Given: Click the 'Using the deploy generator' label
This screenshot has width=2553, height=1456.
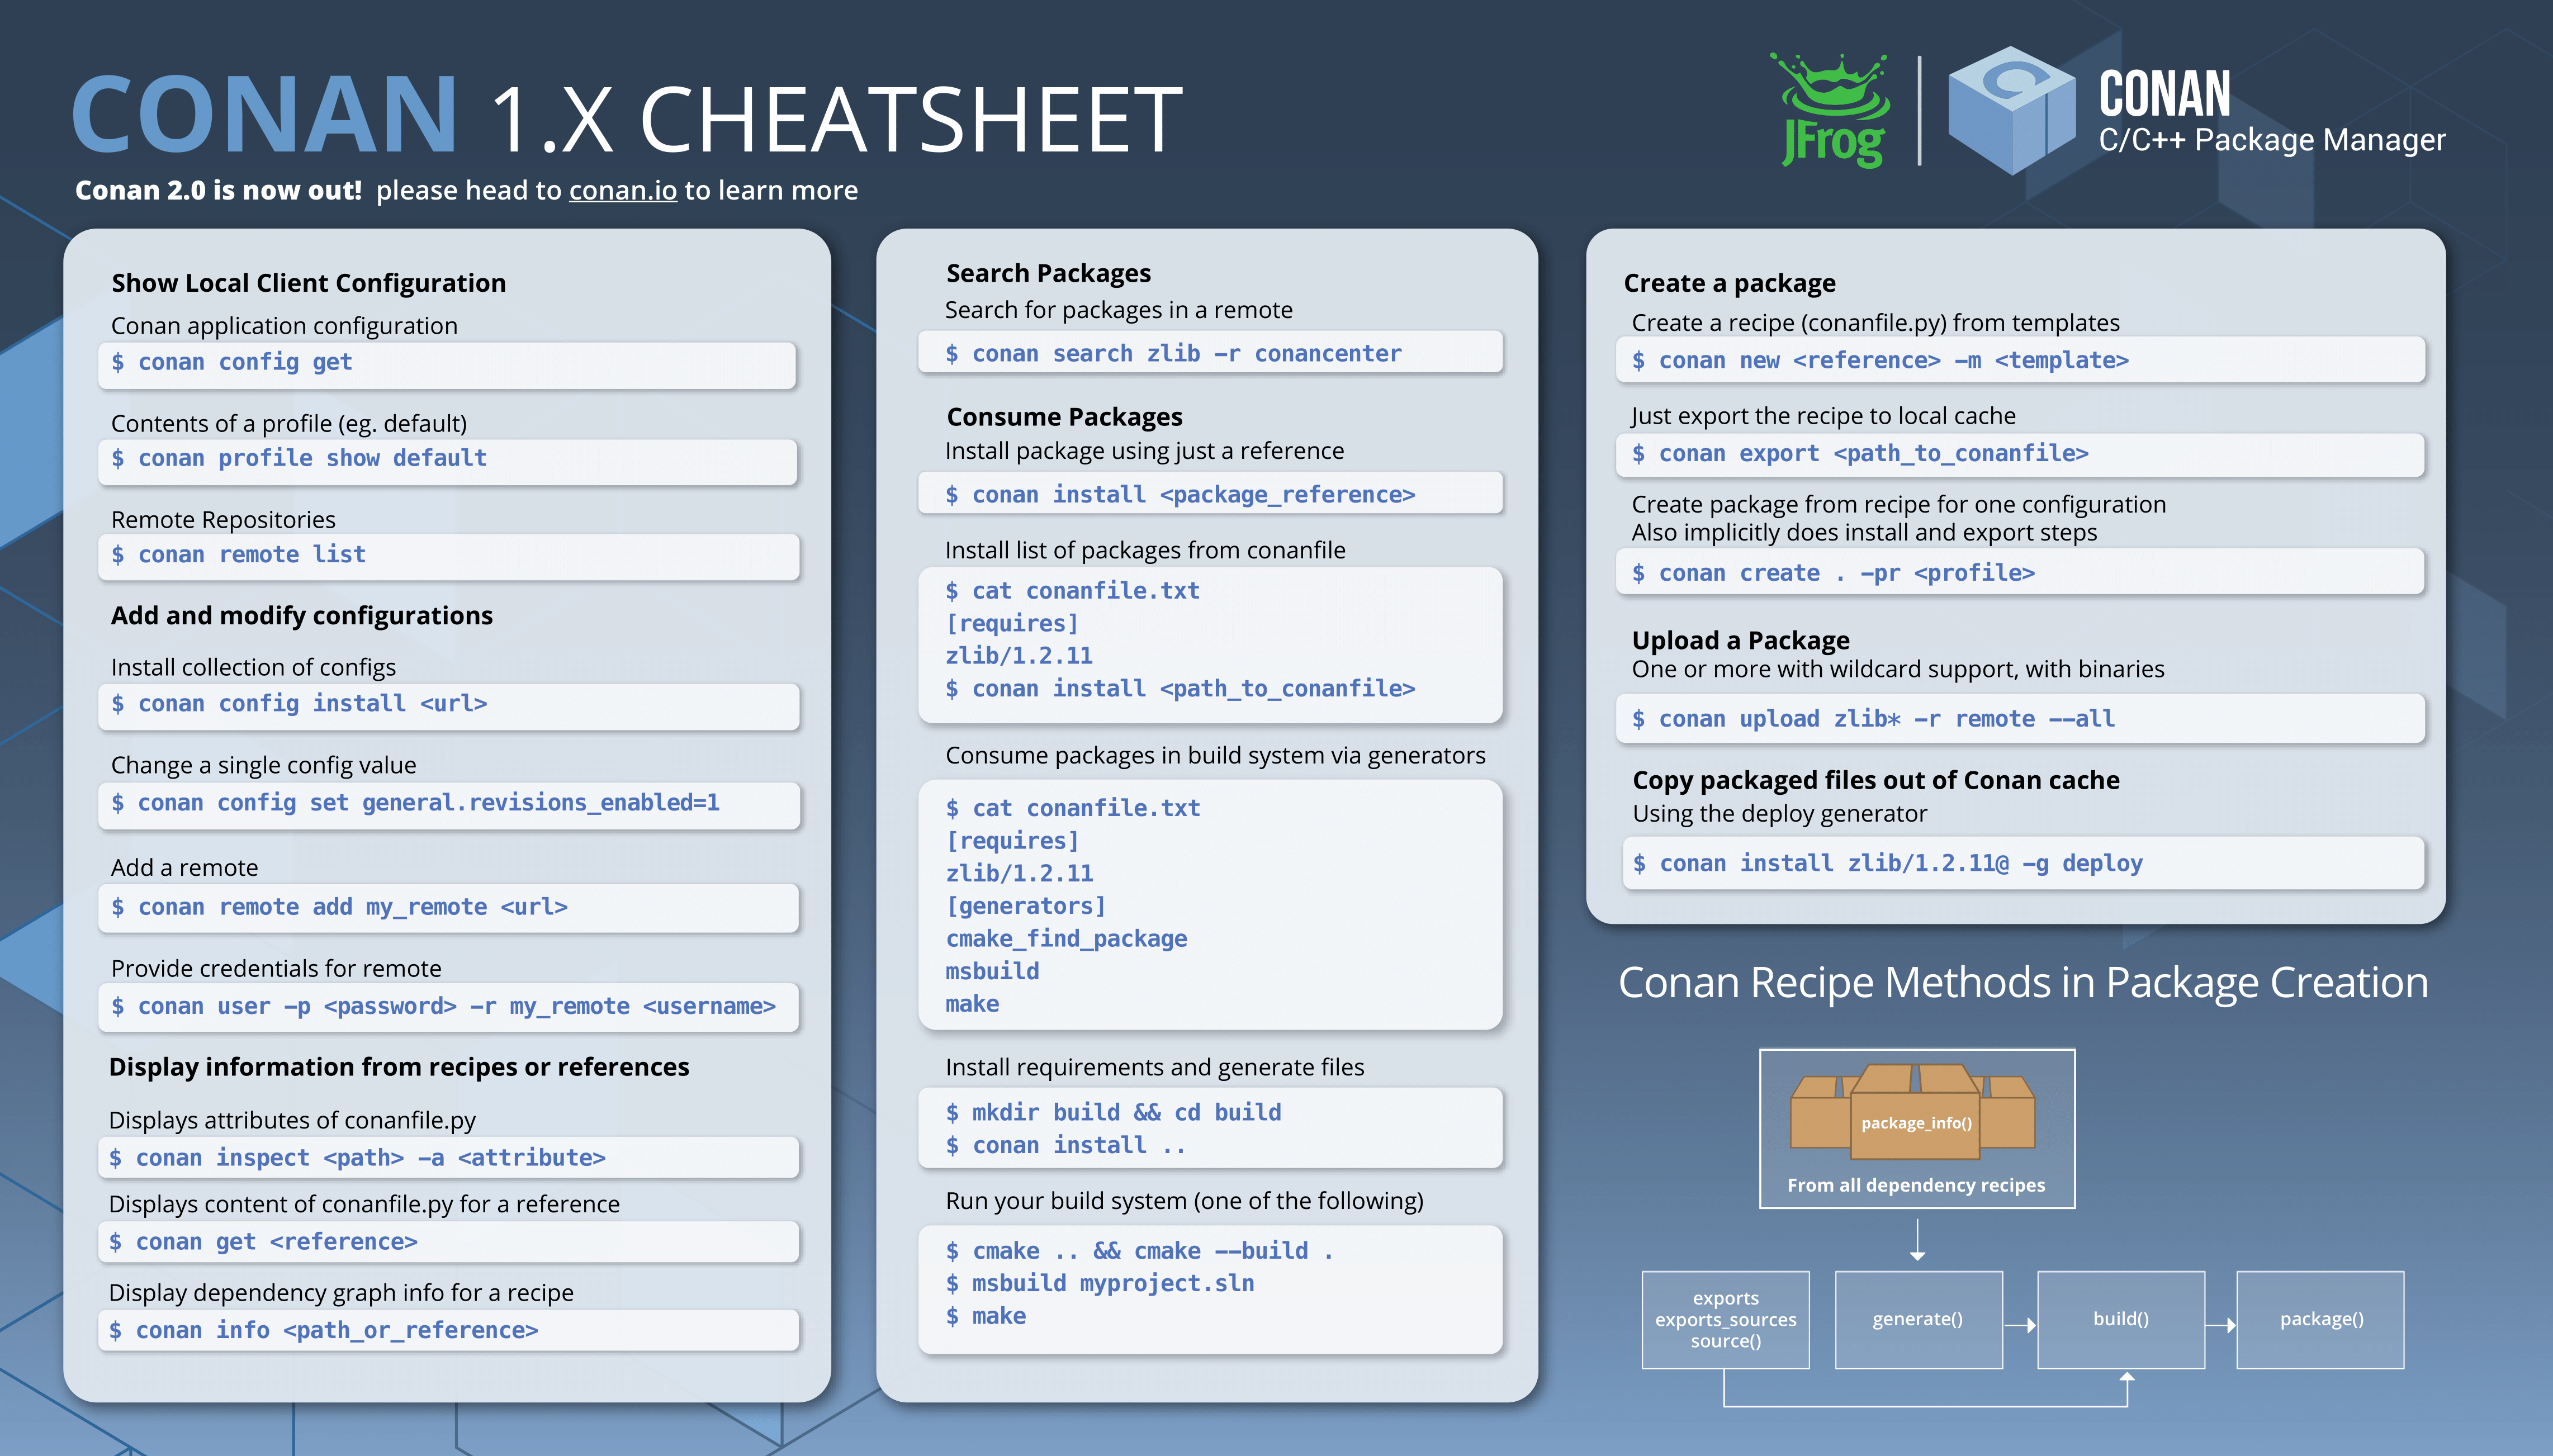Looking at the screenshot, I should point(1779,814).
